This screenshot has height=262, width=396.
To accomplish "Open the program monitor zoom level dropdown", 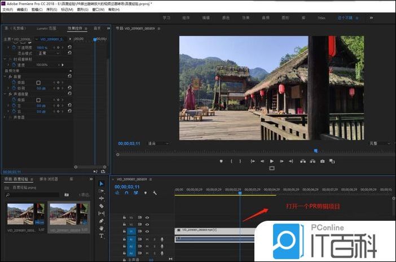I will coord(158,143).
